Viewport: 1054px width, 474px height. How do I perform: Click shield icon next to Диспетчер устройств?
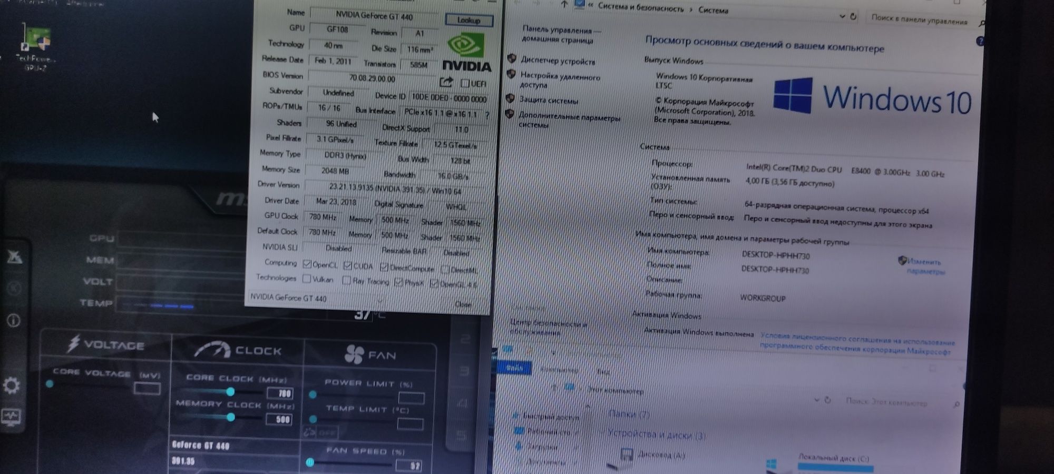point(511,59)
